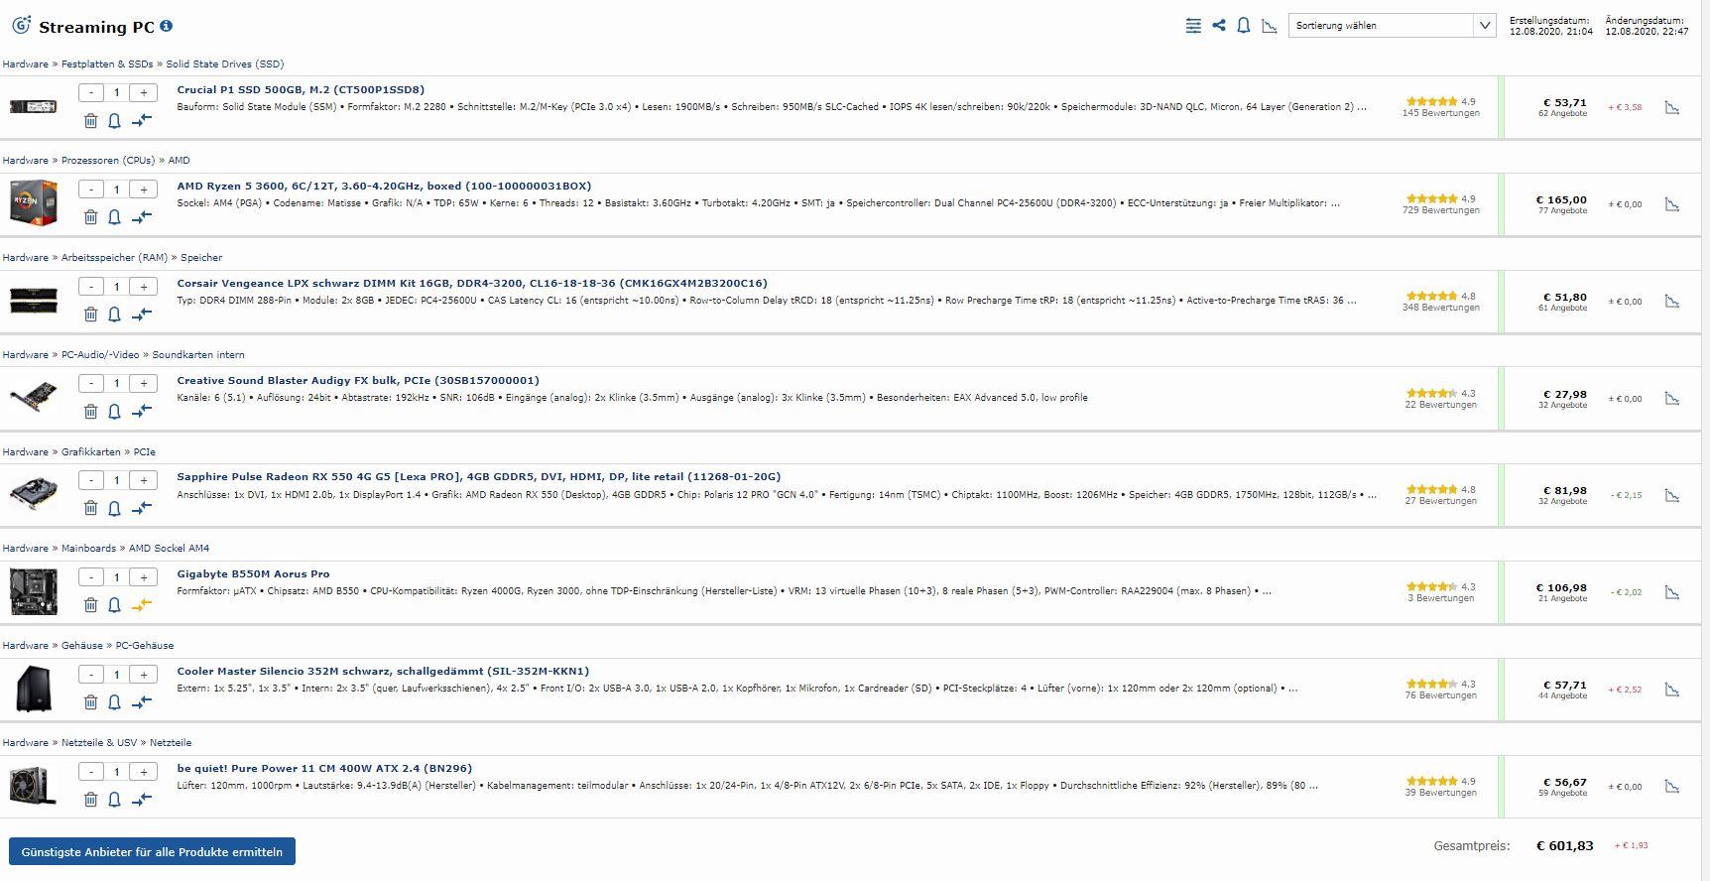Click the swap icon in Ryzen 5 3600 row

tap(142, 216)
